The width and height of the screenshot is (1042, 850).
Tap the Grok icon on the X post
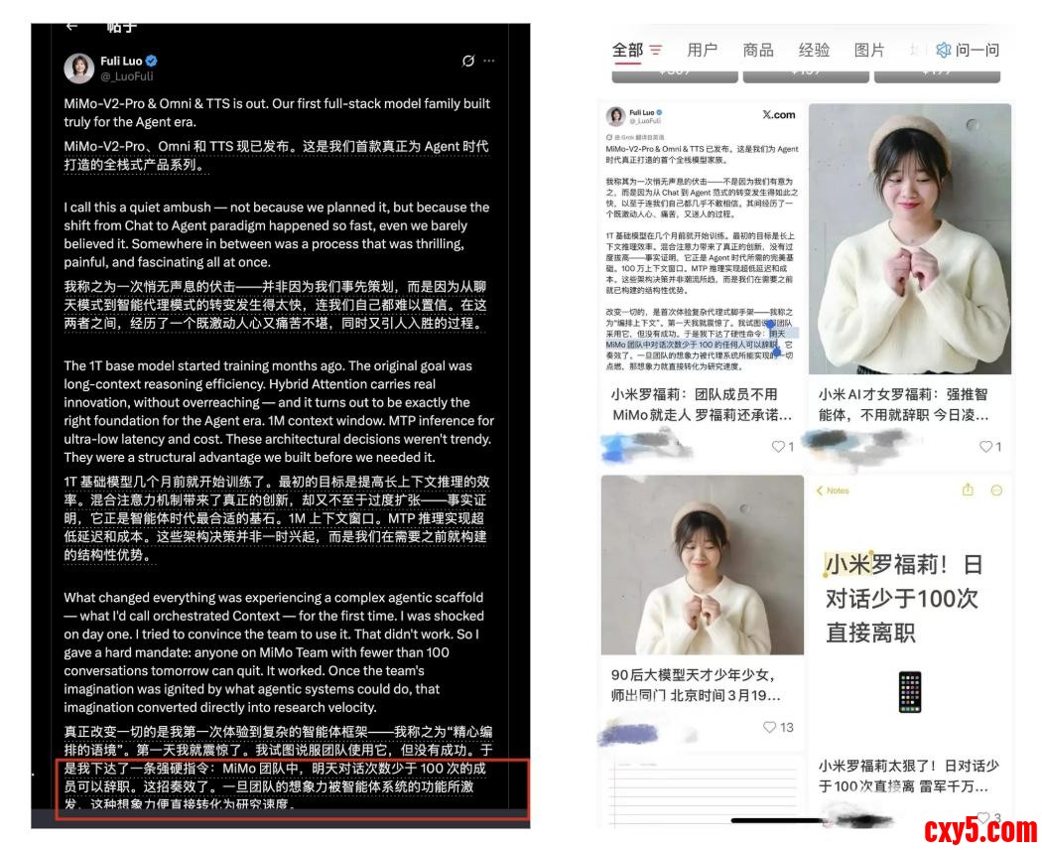tap(467, 62)
